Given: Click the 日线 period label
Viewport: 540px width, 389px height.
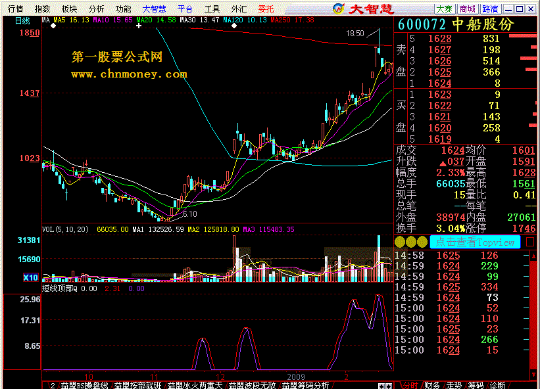Looking at the screenshot, I should [x=23, y=21].
